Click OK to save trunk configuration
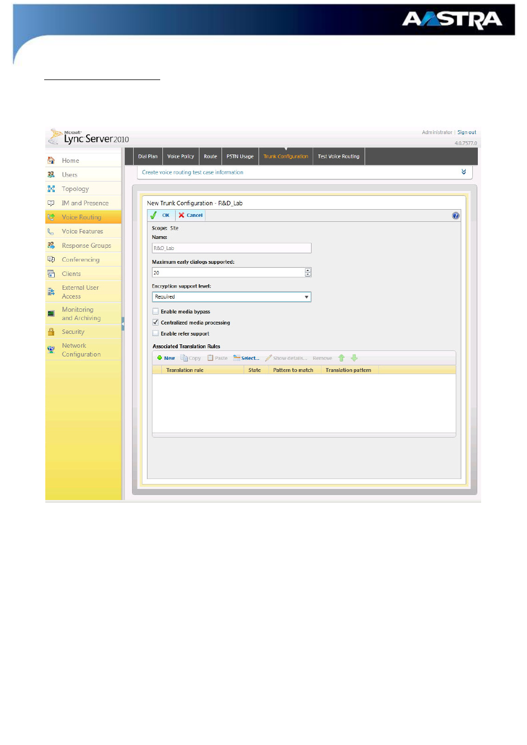Image resolution: width=527 pixels, height=745 pixels. pos(161,215)
